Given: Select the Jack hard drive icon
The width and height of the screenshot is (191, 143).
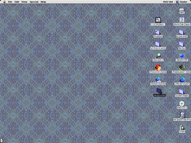Looking at the screenshot, I should [x=182, y=10].
